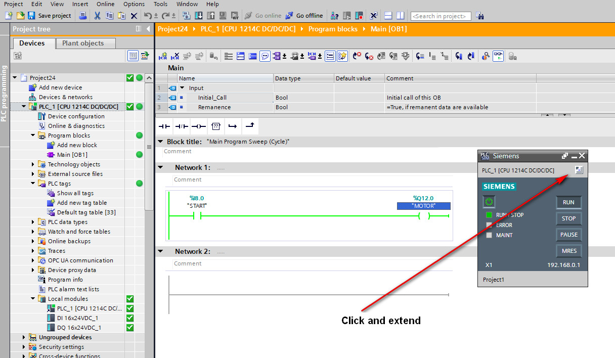This screenshot has height=358, width=615.
Task: Collapse the Input interface row
Action: click(182, 88)
